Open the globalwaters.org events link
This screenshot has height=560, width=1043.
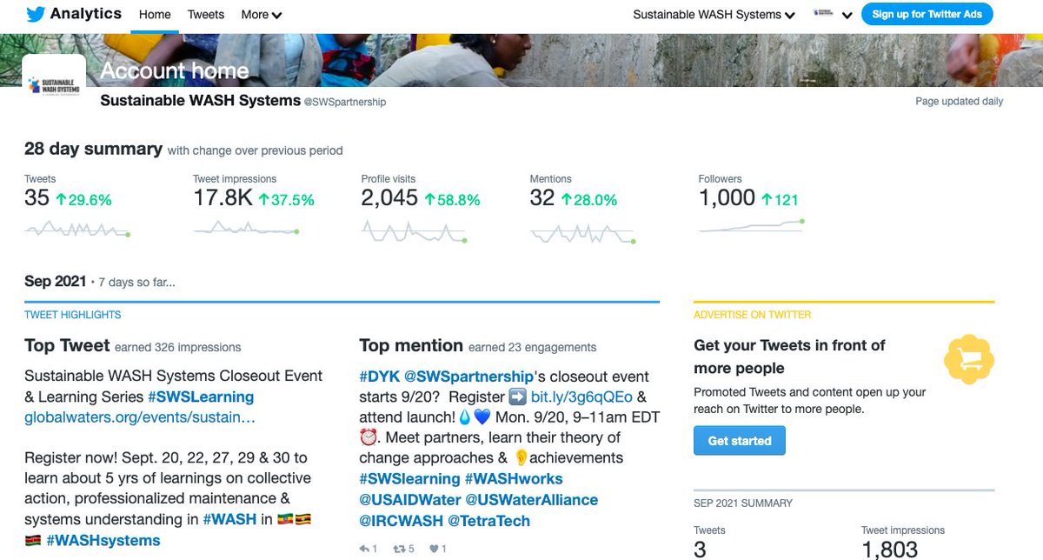click(x=140, y=417)
